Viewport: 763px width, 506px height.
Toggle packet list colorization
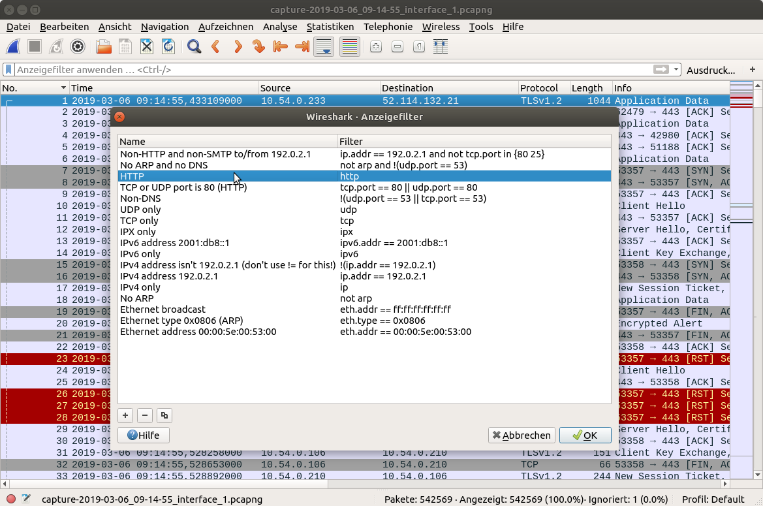pyautogui.click(x=350, y=46)
